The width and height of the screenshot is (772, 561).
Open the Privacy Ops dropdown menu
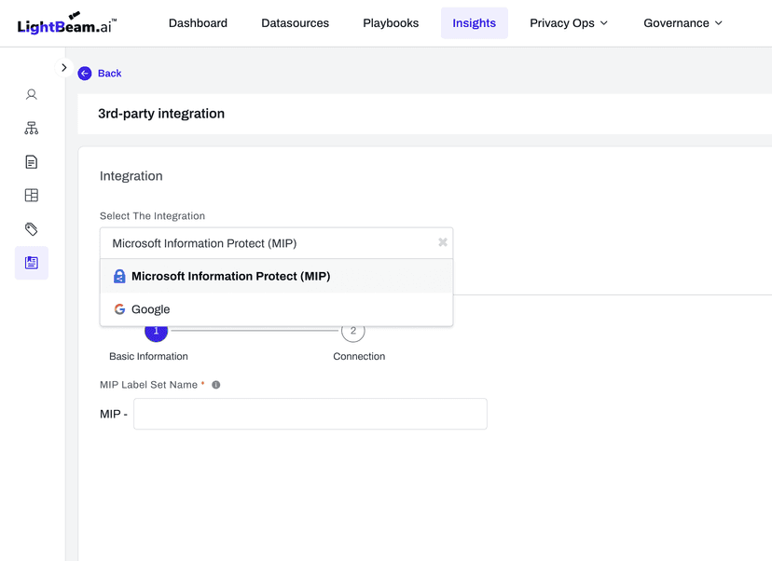coord(569,23)
